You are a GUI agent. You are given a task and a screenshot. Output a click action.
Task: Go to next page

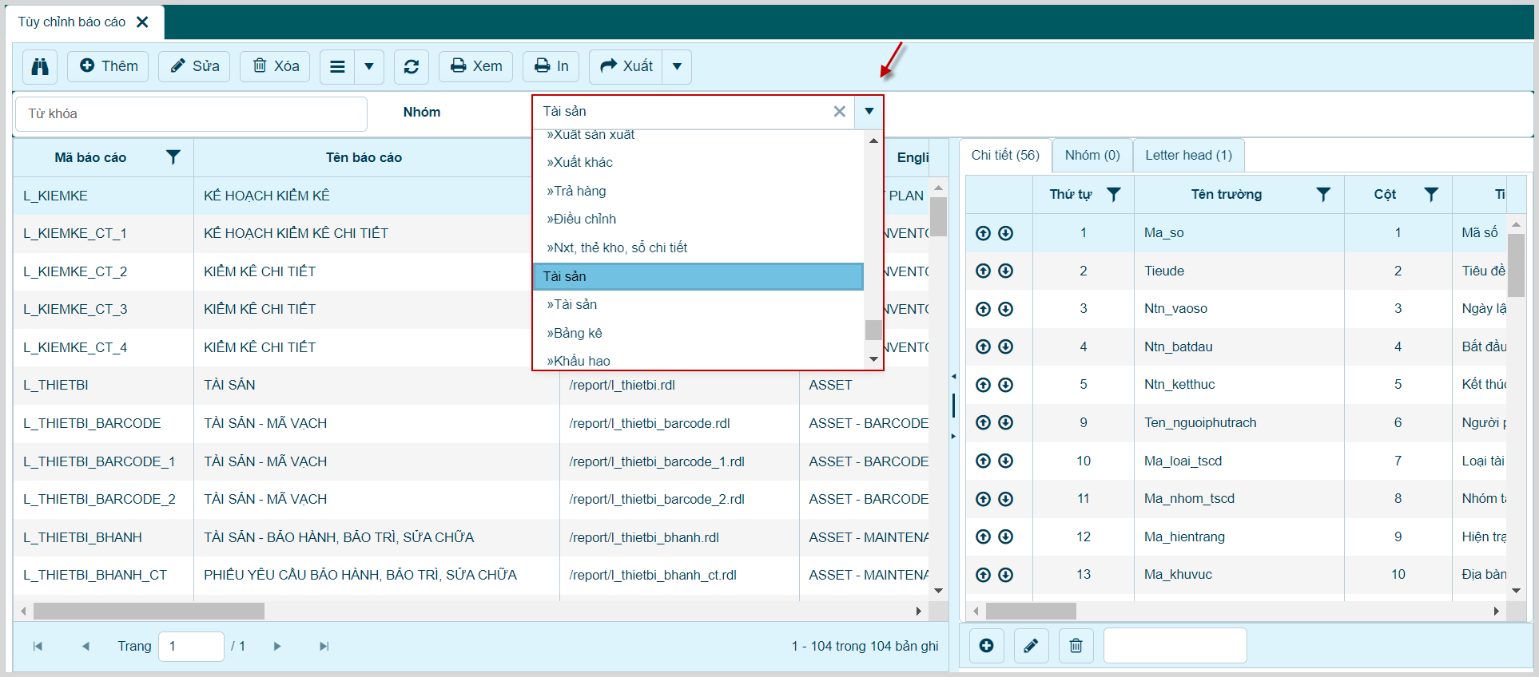click(277, 647)
